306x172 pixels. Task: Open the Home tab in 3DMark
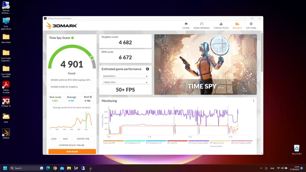pos(186,26)
